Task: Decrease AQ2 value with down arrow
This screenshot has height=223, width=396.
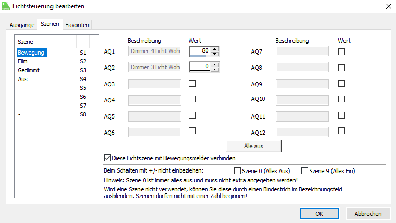Action: 215,69
